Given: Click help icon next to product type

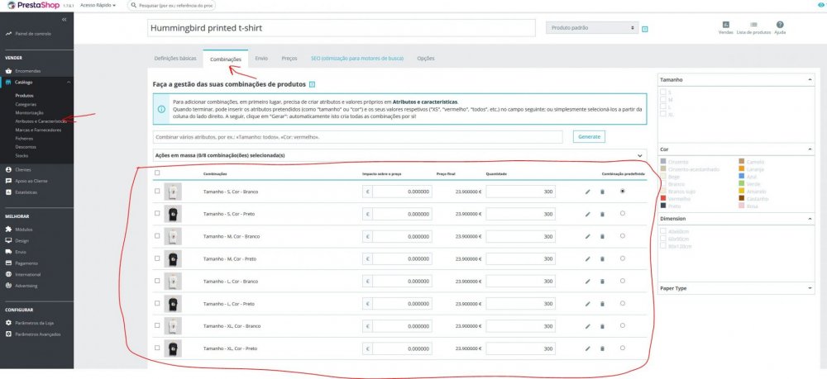Looking at the screenshot, I should (644, 29).
